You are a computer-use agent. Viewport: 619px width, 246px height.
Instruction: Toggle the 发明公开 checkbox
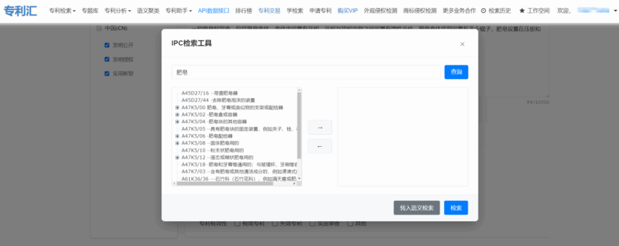(107, 45)
